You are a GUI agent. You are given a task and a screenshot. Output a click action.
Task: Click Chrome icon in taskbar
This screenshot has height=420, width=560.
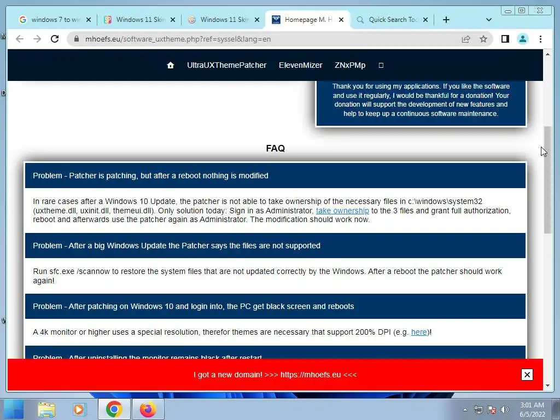tap(114, 409)
